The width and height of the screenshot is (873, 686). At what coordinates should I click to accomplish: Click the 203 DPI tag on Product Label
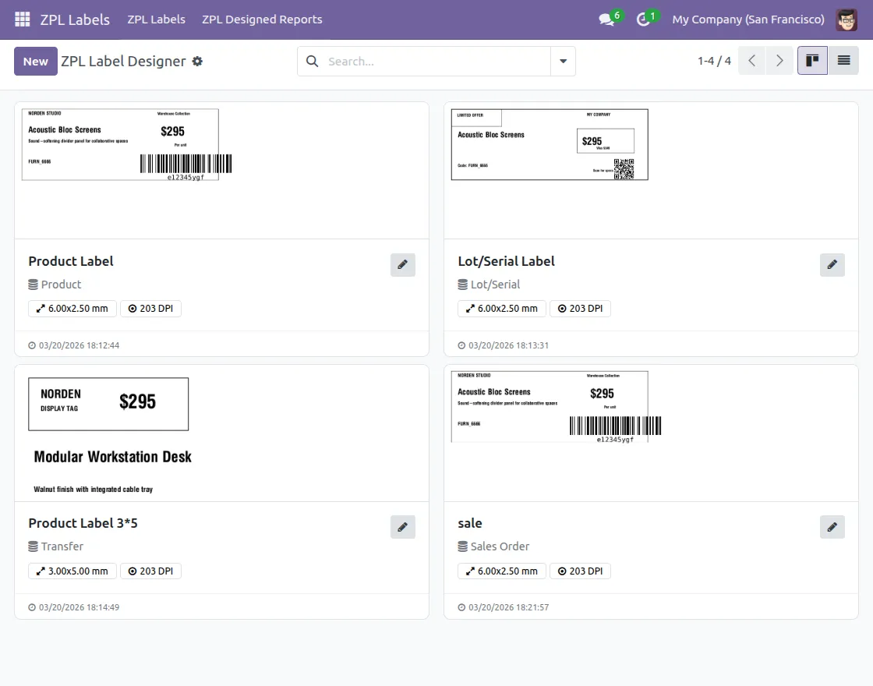pos(151,309)
